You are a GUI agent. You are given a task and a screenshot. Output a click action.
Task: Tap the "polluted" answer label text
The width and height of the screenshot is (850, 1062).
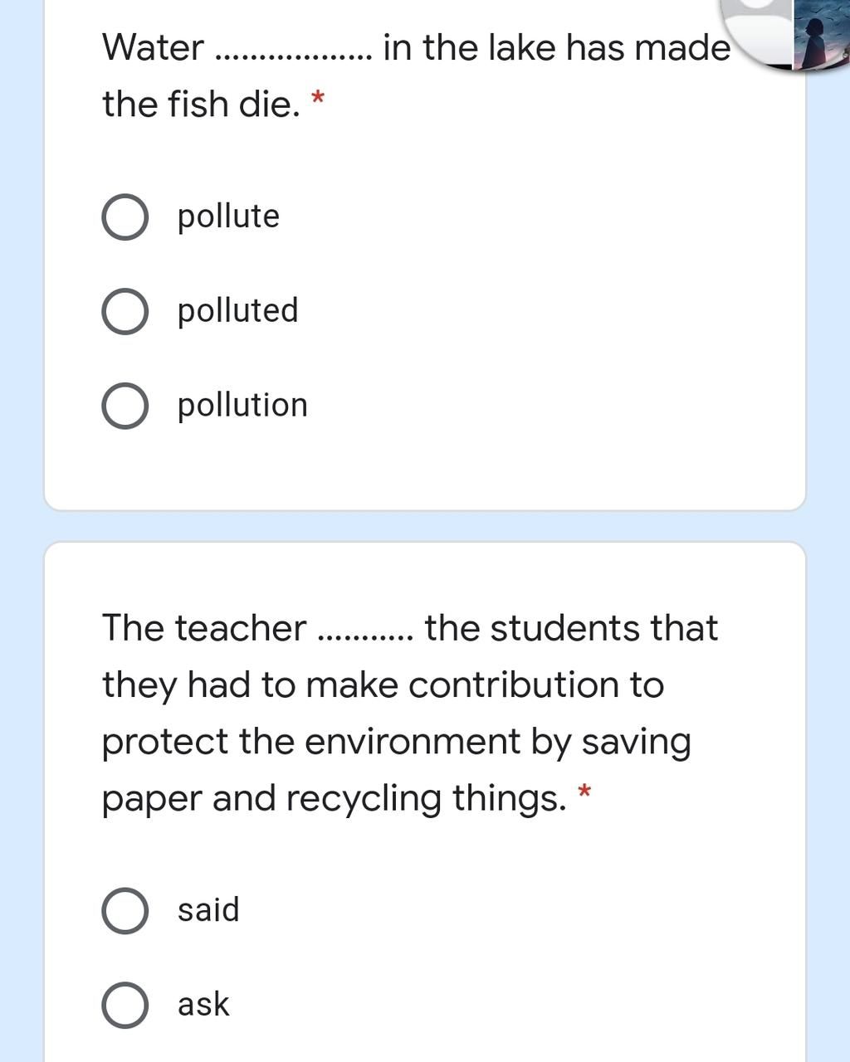(x=237, y=311)
